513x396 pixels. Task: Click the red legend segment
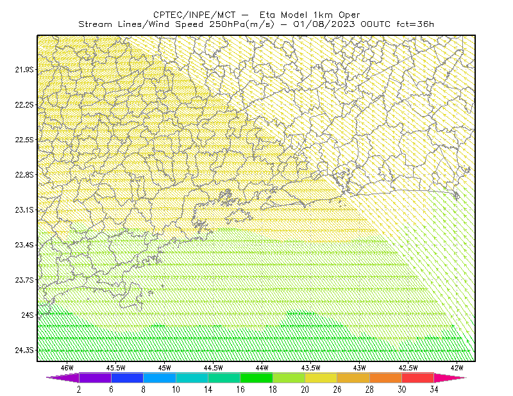point(418,377)
